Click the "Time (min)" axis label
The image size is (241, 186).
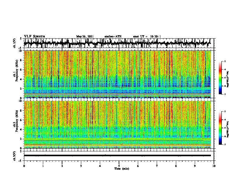[122, 169]
